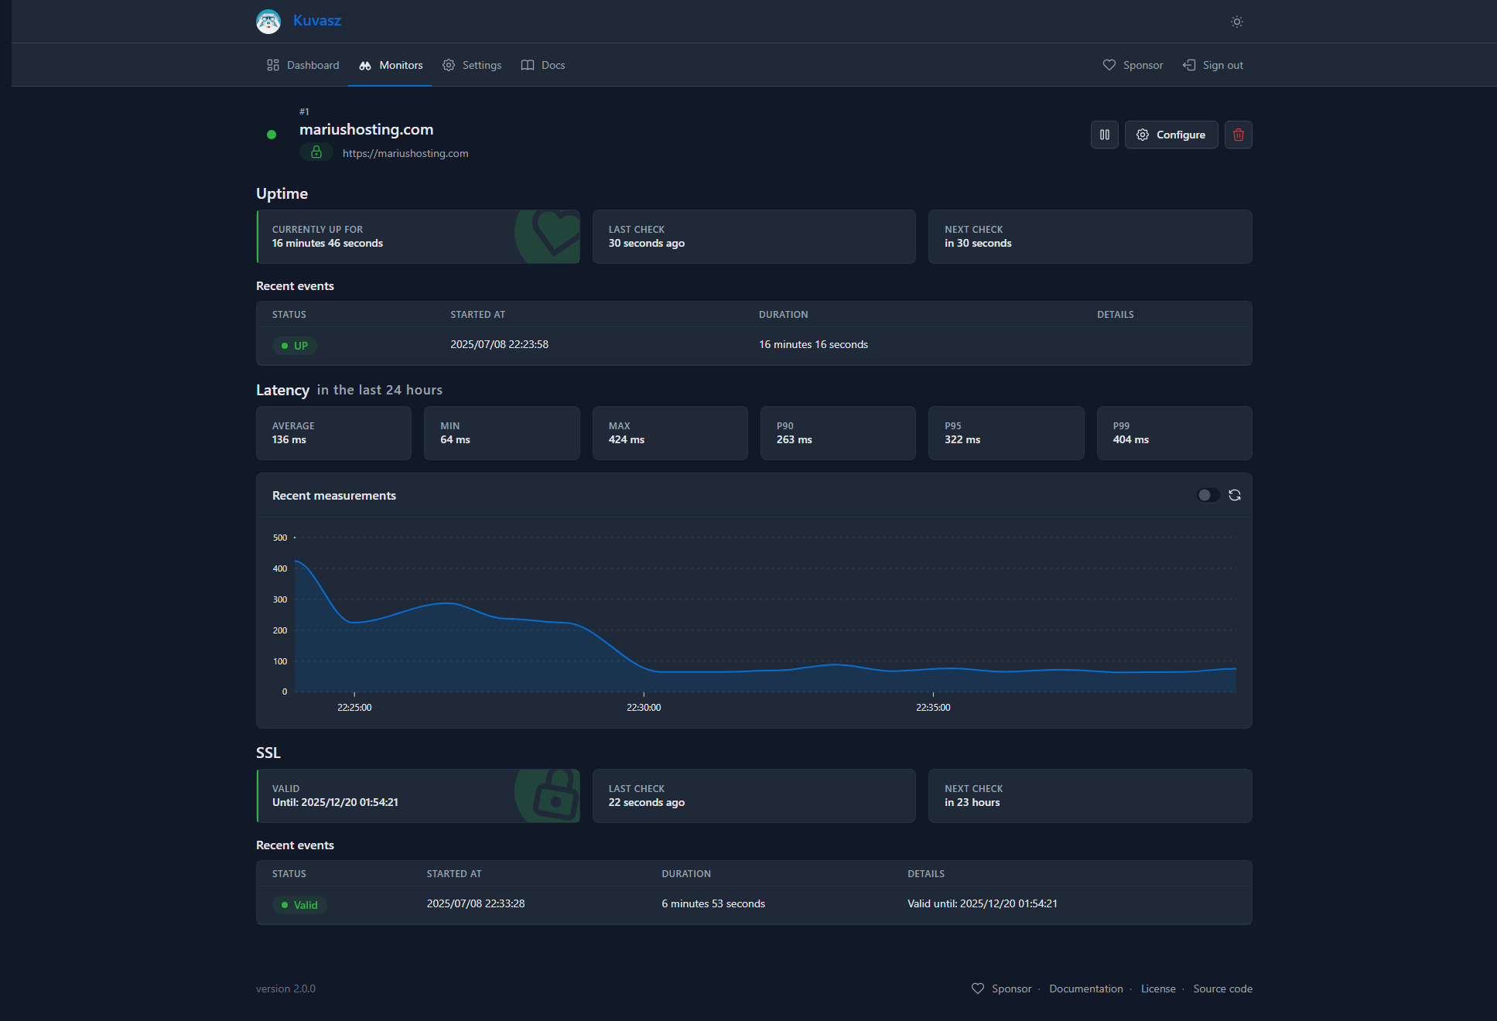Open the footer License link
This screenshot has height=1021, width=1497.
tap(1158, 989)
